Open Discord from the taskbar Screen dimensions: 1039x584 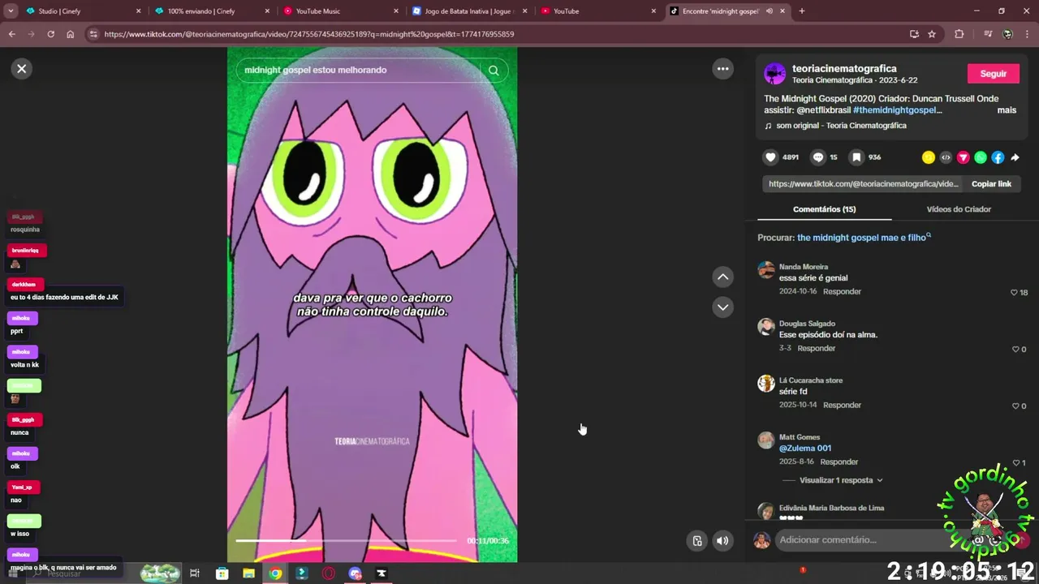(355, 573)
